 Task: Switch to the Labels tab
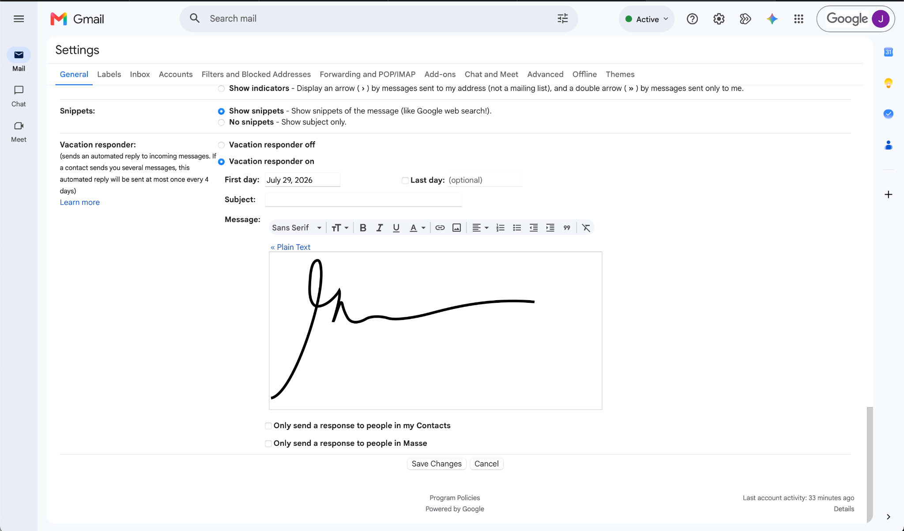point(109,74)
